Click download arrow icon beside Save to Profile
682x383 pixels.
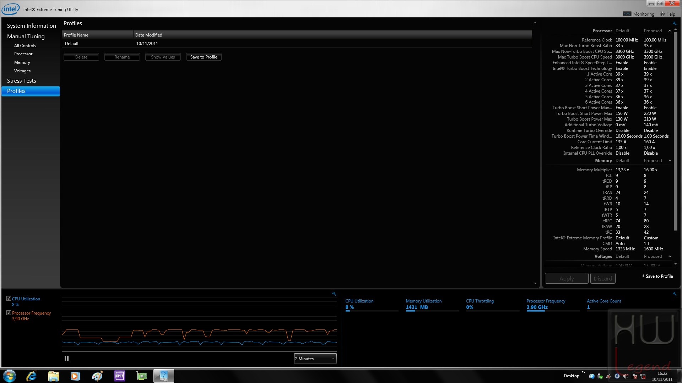[643, 276]
